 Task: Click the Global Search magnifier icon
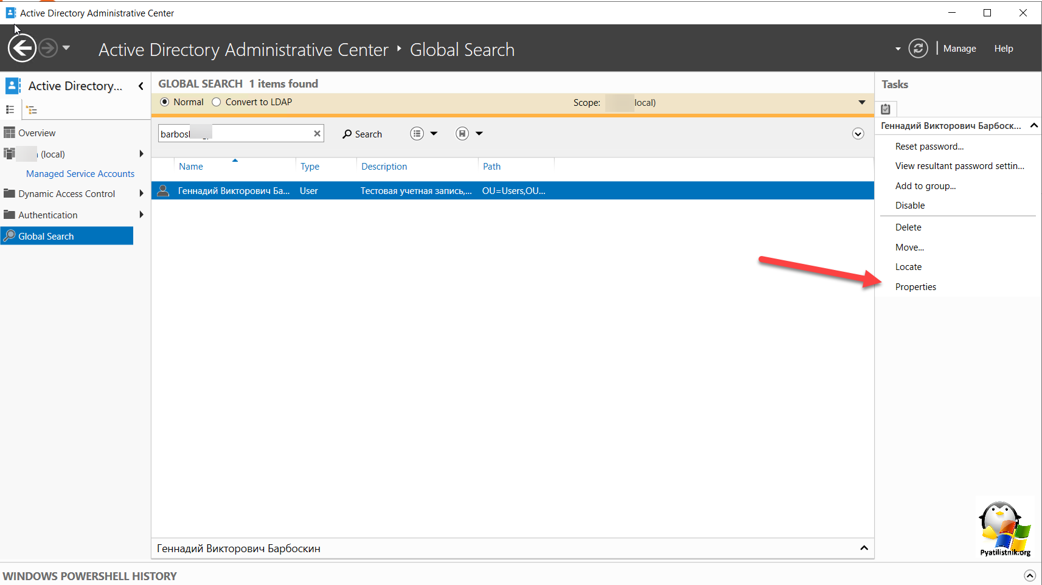click(x=9, y=236)
